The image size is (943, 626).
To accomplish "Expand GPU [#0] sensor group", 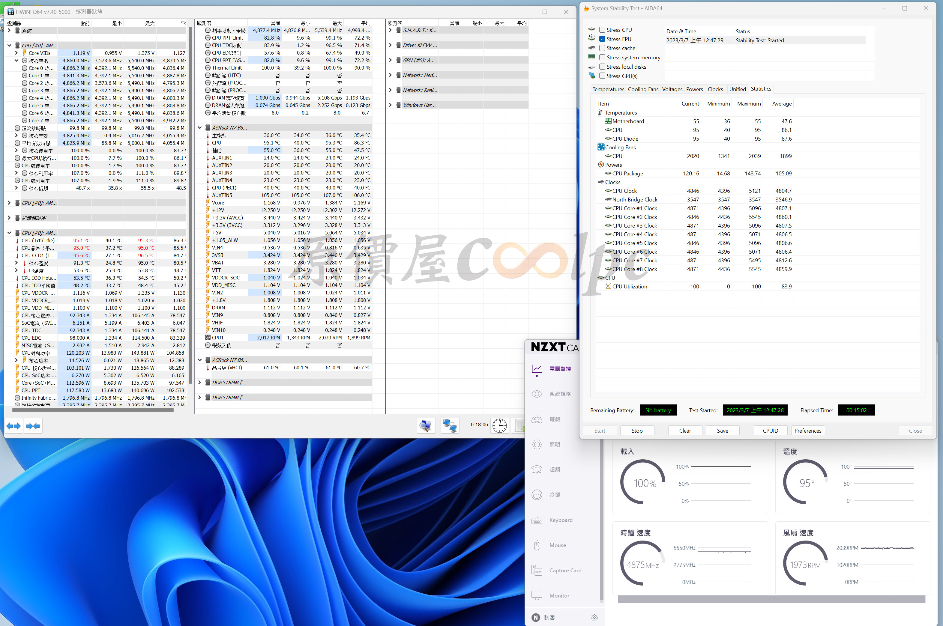I will pyautogui.click(x=390, y=60).
